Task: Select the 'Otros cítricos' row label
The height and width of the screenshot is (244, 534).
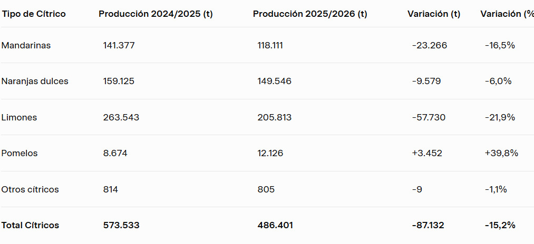Action: [x=30, y=189]
